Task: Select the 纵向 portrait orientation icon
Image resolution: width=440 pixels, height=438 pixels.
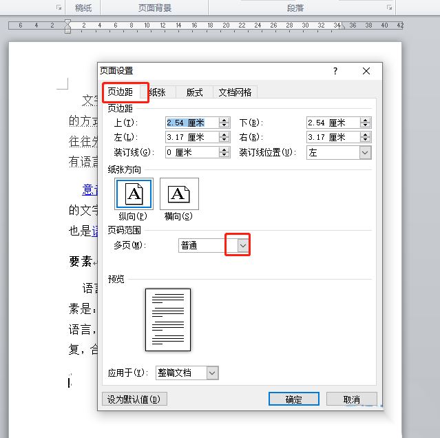Action: coord(134,194)
